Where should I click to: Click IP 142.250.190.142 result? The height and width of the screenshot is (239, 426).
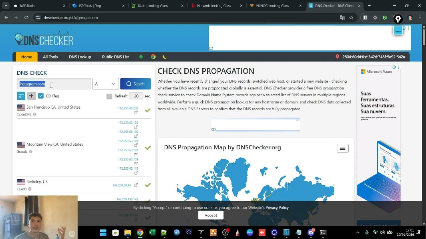pyautogui.click(x=127, y=199)
